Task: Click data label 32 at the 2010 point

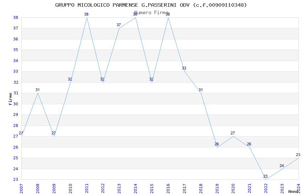Action: [70, 79]
